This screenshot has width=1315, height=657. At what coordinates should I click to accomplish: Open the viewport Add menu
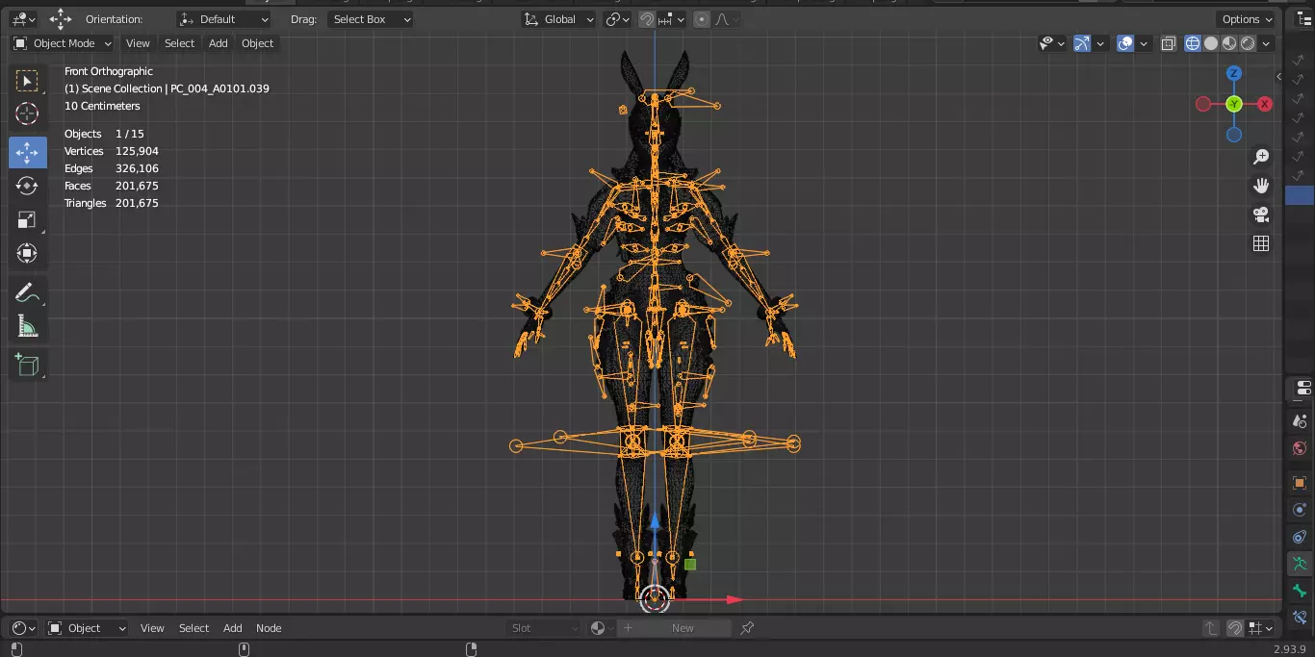click(x=219, y=43)
